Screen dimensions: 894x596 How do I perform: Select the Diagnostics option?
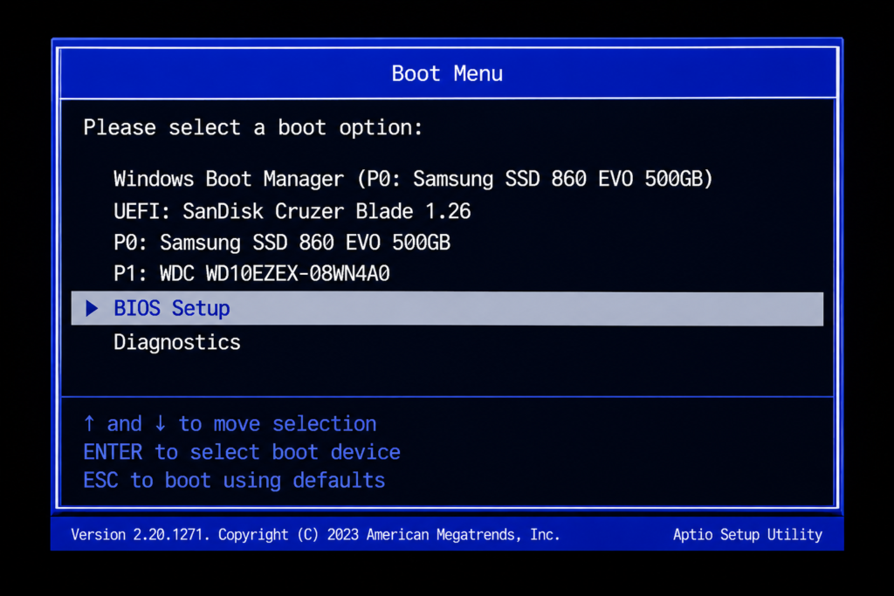pyautogui.click(x=176, y=342)
